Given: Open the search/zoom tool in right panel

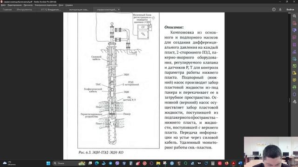Looking at the screenshot, I should click(x=294, y=16).
